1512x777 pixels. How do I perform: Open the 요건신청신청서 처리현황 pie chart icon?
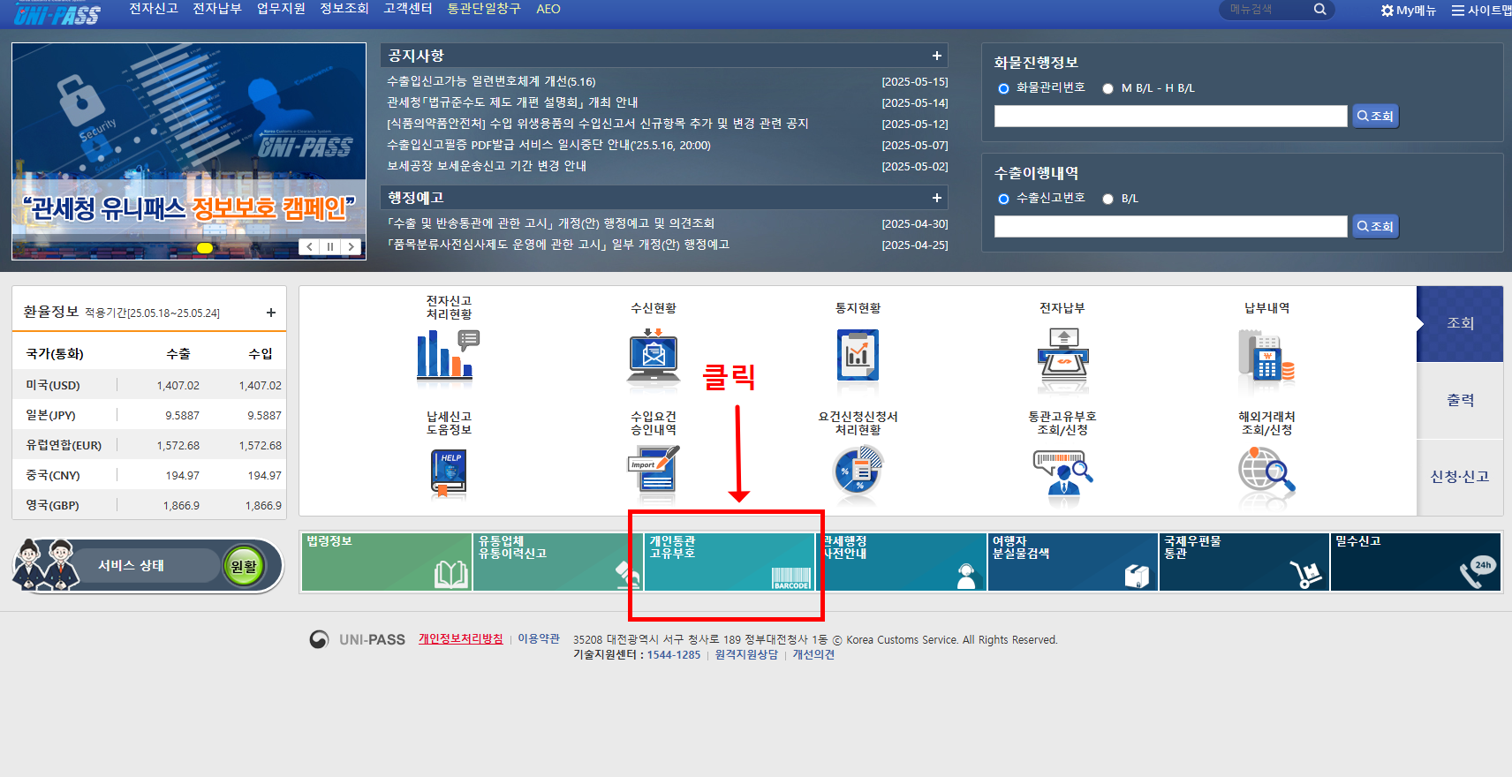click(858, 471)
